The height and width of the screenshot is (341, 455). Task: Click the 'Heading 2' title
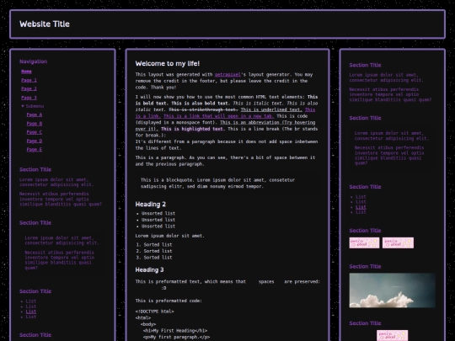(150, 204)
